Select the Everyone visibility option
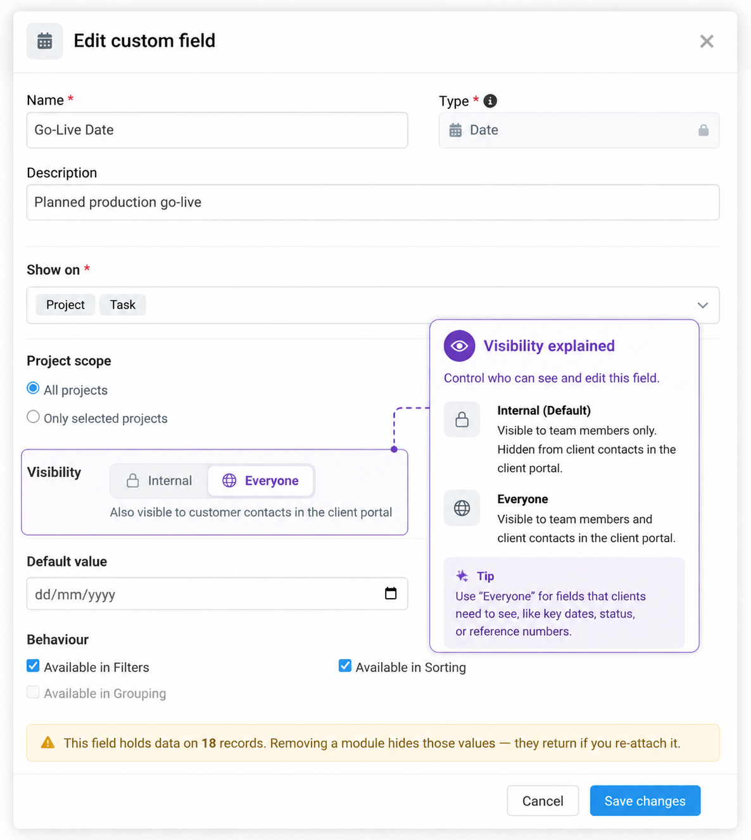The height and width of the screenshot is (840, 751). tap(260, 481)
